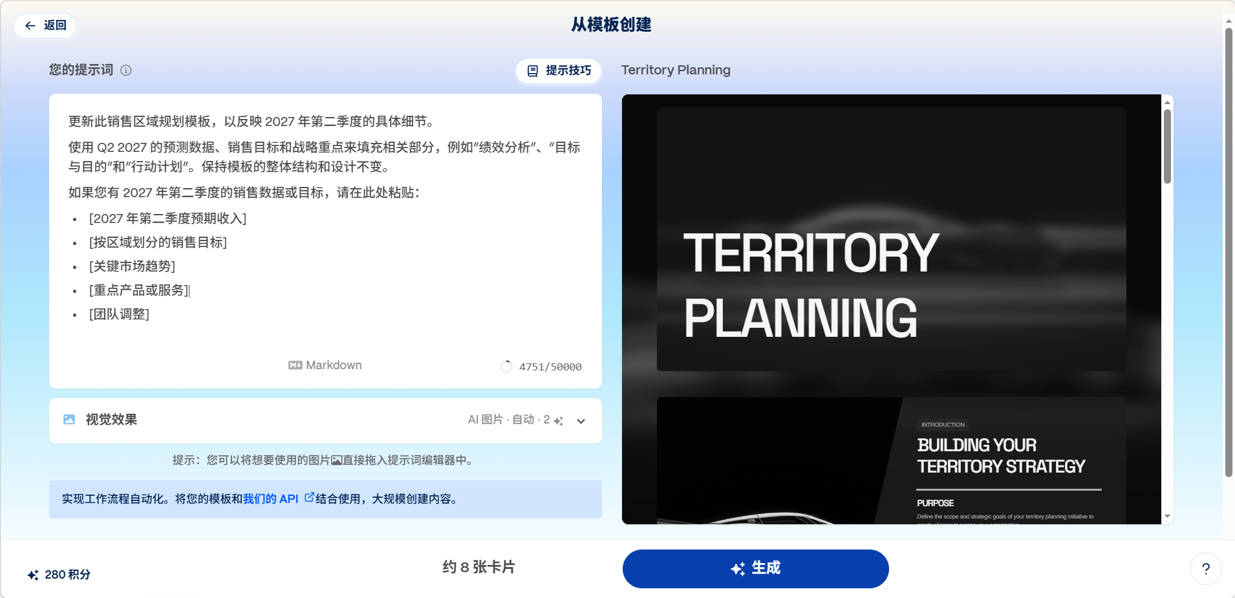Open the 我们的 API link

click(270, 499)
